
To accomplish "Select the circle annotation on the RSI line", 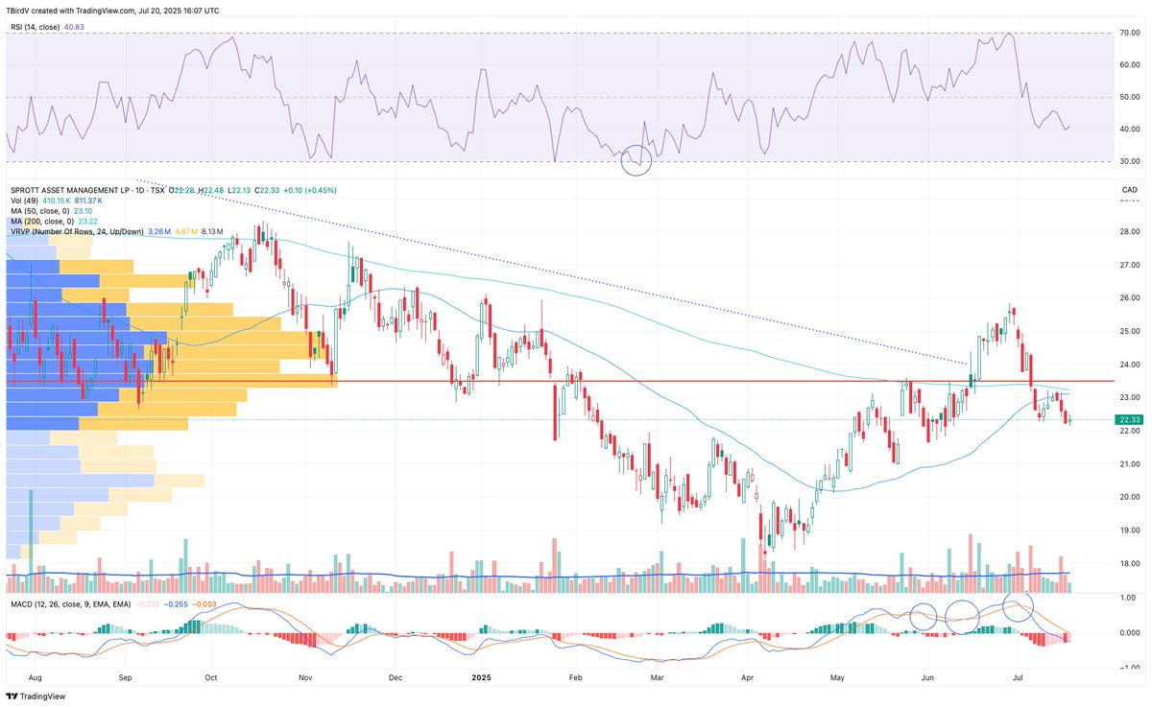I will [637, 161].
